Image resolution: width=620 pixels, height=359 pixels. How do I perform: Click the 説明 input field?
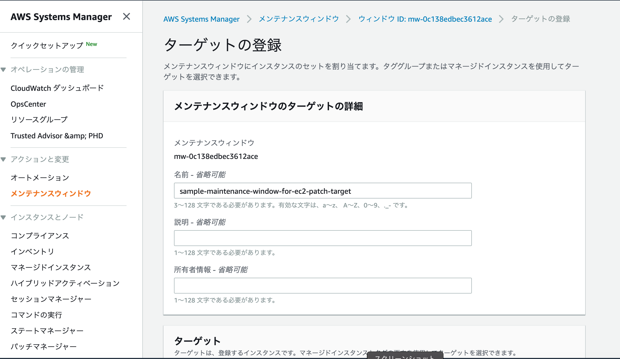pos(323,238)
